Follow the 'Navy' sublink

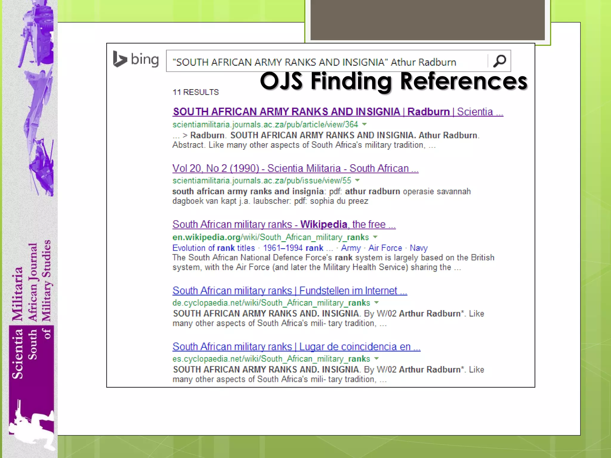coord(419,248)
